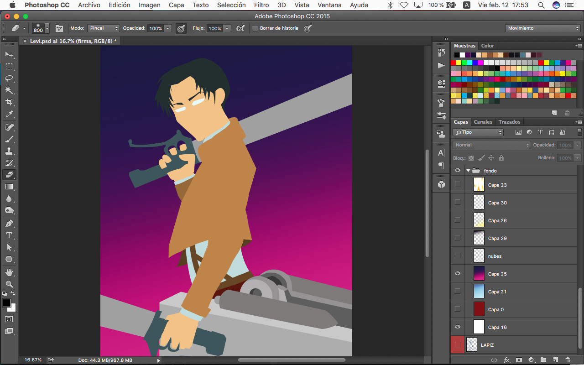Select the History Brush tool

coord(9,163)
